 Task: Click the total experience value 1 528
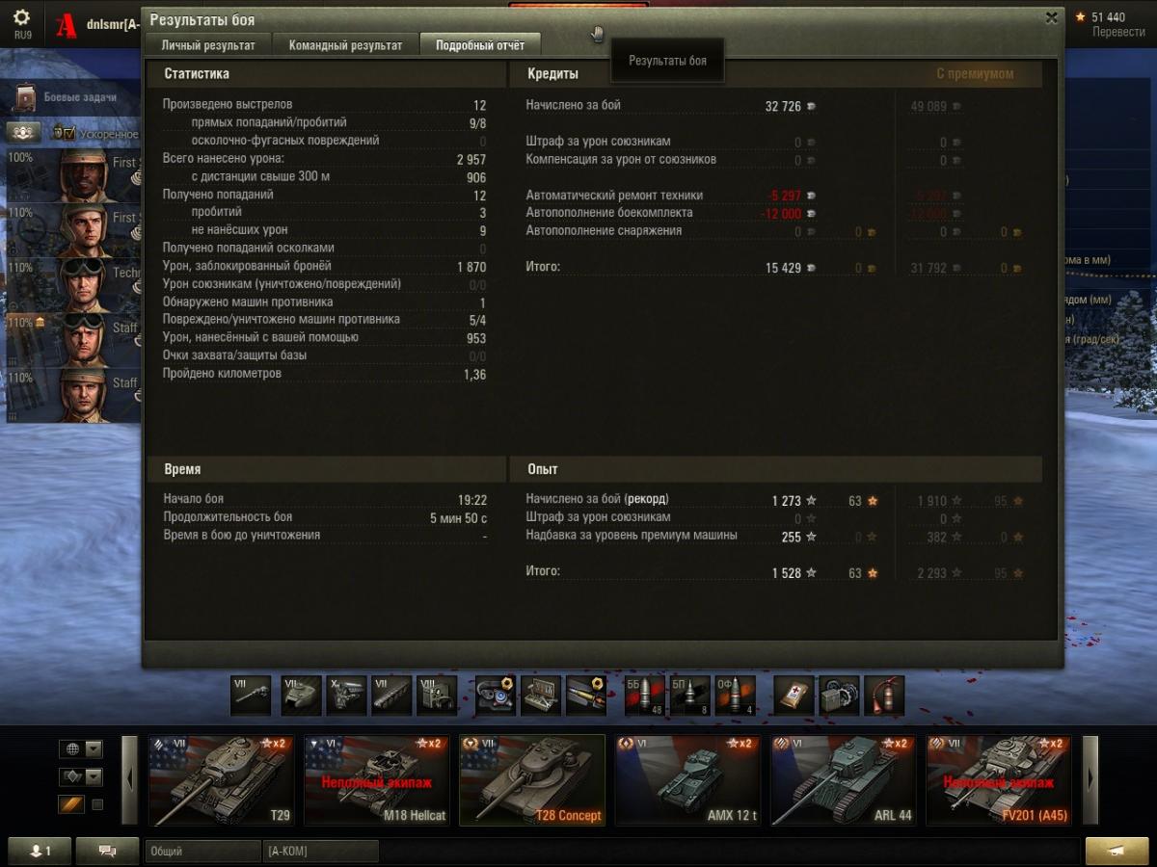point(786,573)
